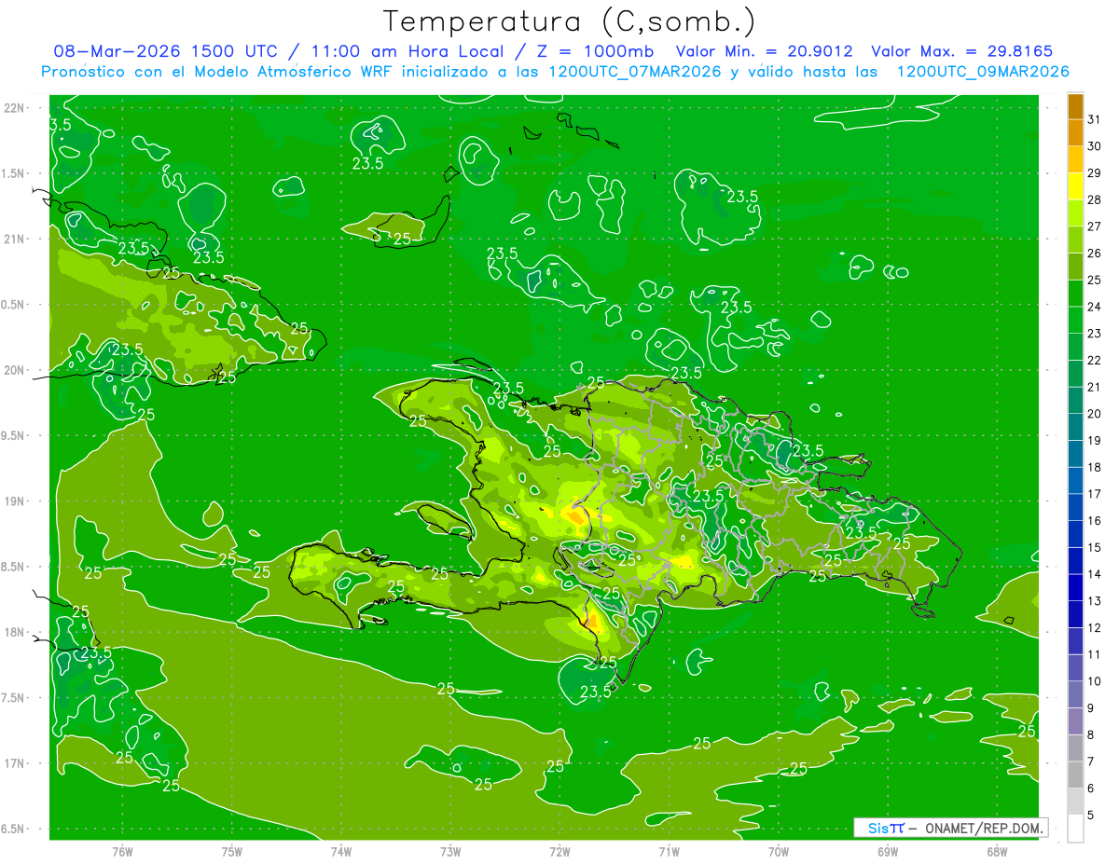Click the legend band between 28 and 29
The height and width of the screenshot is (864, 1119).
pos(1075,186)
